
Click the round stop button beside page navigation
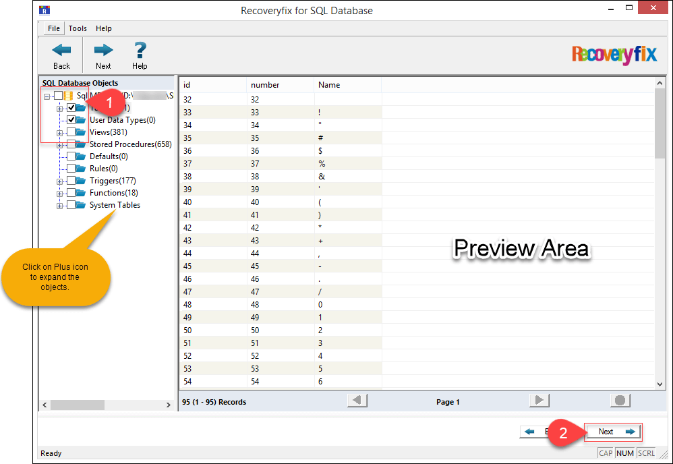coord(620,401)
